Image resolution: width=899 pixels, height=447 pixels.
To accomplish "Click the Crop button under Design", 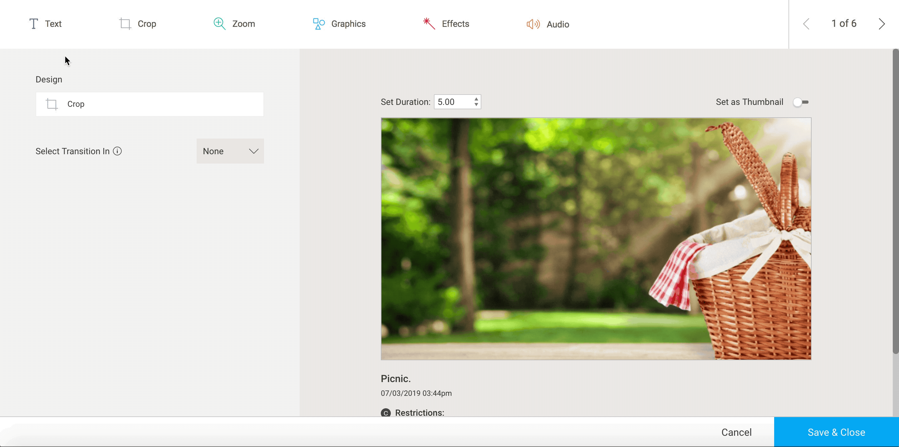I will pyautogui.click(x=150, y=104).
